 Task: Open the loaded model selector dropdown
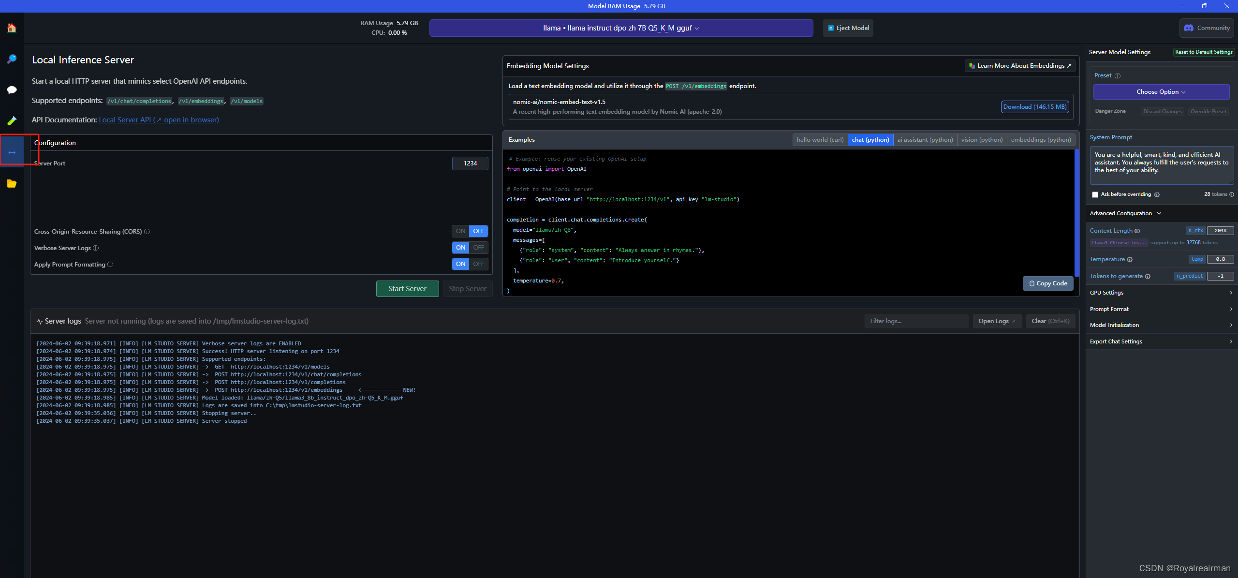pyautogui.click(x=621, y=28)
